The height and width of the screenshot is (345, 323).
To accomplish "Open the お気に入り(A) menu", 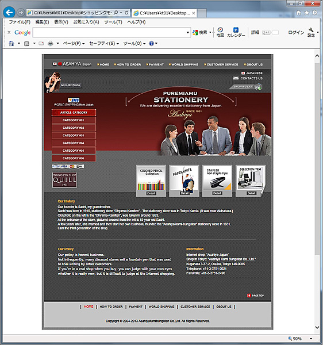I will tap(86, 22).
